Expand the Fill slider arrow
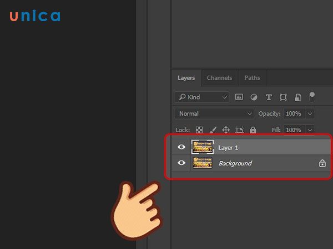 [310, 130]
